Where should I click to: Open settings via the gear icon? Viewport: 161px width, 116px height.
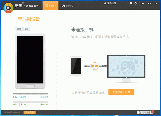pyautogui.click(x=136, y=3)
